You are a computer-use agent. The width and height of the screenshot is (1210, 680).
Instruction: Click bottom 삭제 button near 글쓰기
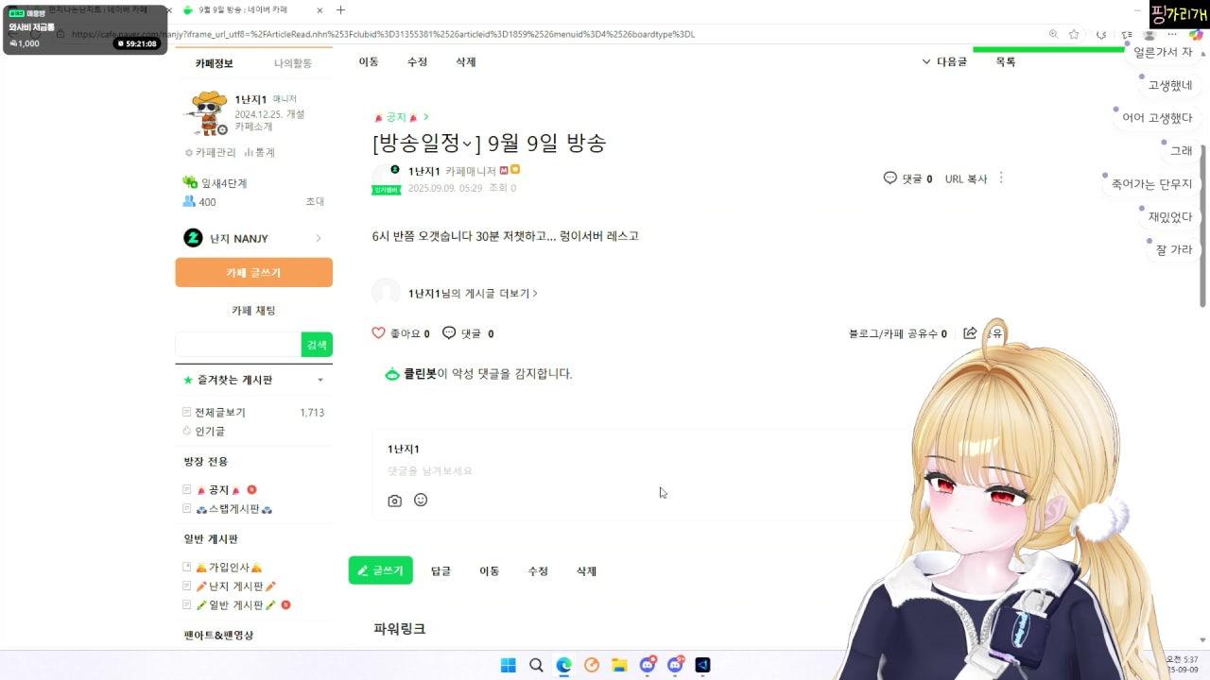tap(586, 571)
